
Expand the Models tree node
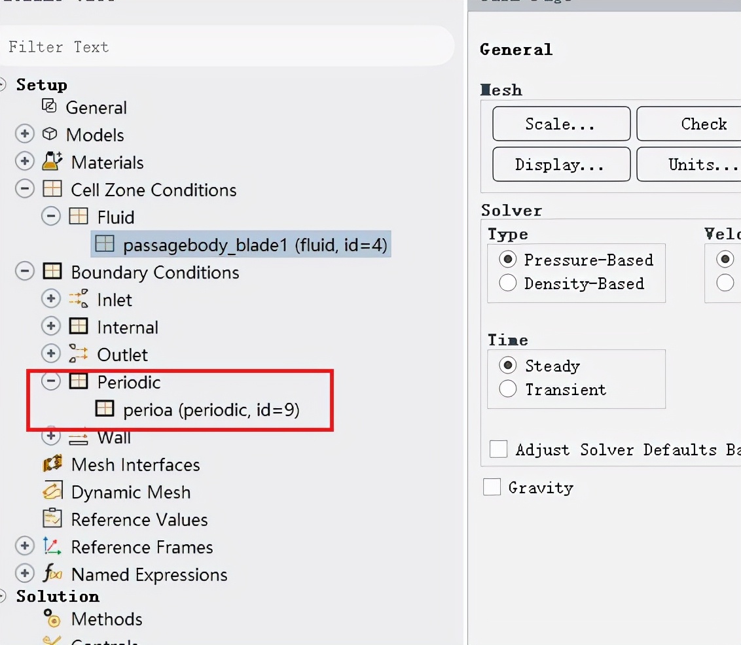[24, 134]
